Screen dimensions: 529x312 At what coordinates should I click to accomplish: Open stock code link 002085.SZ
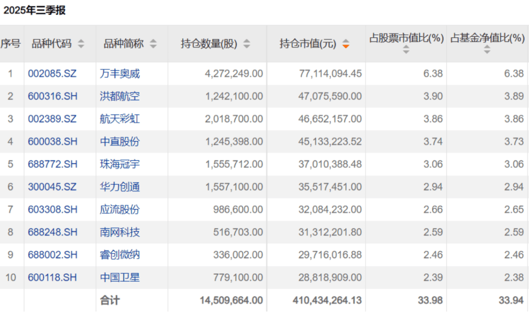(52, 74)
